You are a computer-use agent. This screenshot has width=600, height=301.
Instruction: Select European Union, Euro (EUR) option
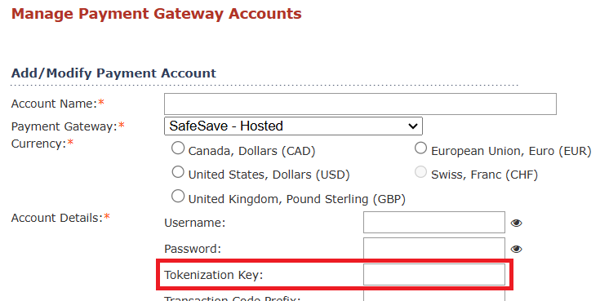click(x=420, y=148)
